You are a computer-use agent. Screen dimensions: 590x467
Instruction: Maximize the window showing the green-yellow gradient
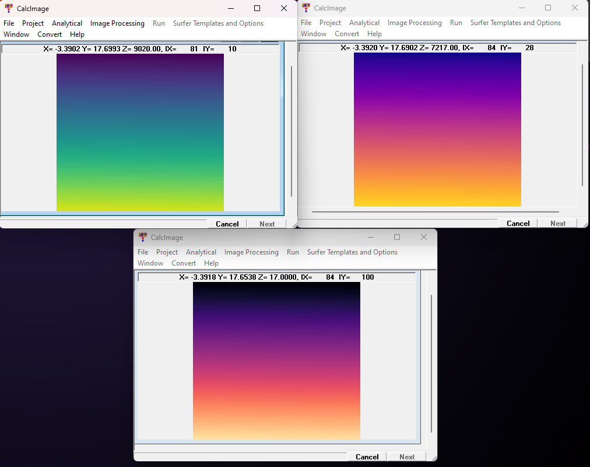(257, 9)
